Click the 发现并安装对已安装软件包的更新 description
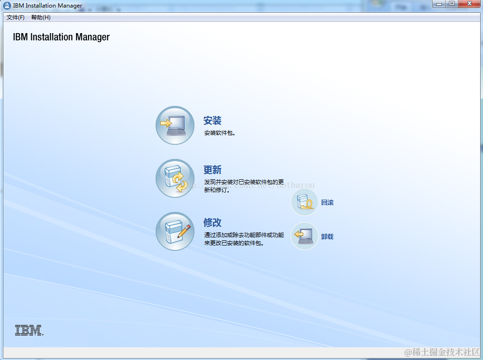 point(244,186)
